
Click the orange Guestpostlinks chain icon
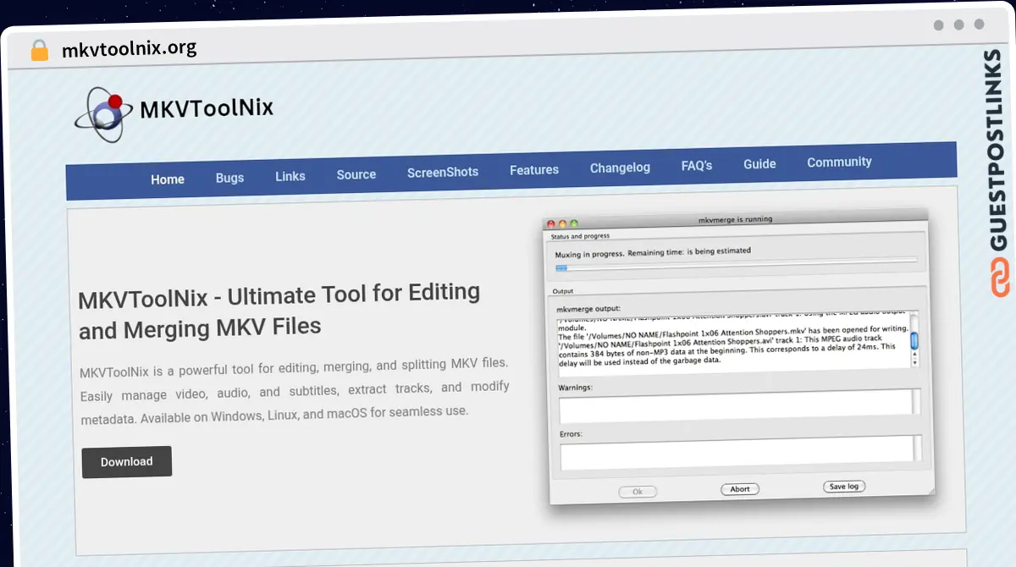tap(999, 277)
